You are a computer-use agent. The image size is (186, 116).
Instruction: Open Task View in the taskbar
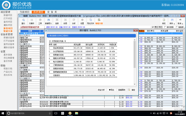click(x=56, y=113)
